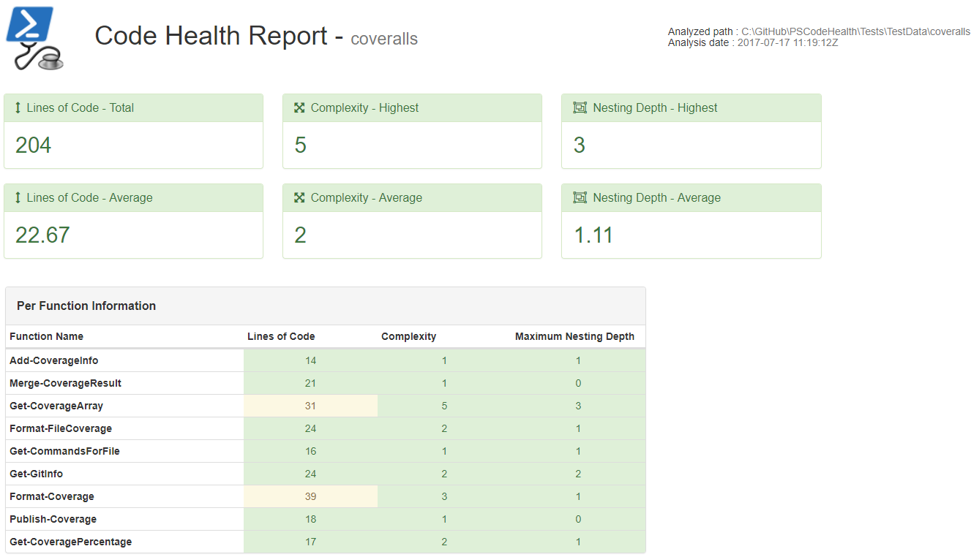
Task: Click the nesting depth cell of Format-Coverage row
Action: tap(578, 496)
